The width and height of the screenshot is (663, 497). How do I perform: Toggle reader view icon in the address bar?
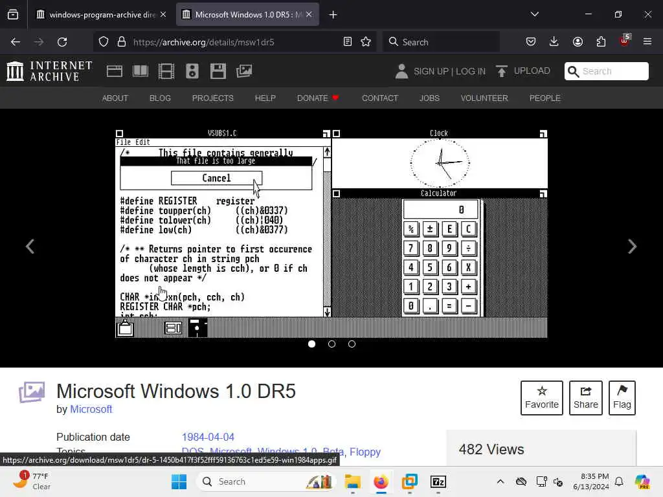pos(348,42)
